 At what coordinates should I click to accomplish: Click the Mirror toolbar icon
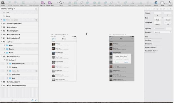156,3
